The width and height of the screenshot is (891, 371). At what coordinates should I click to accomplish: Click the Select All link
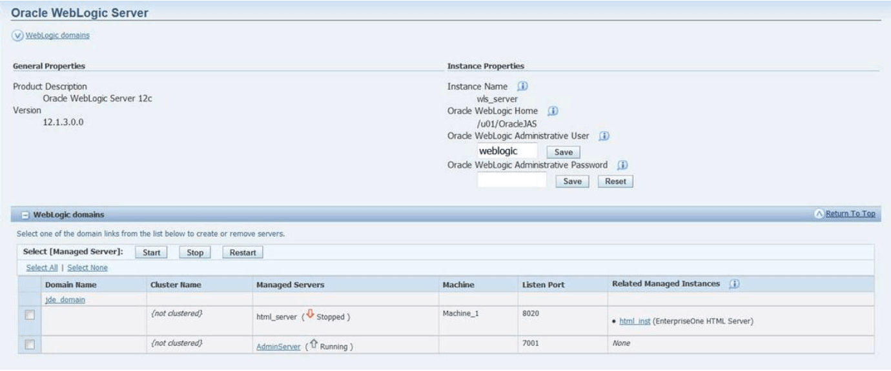[x=41, y=268]
